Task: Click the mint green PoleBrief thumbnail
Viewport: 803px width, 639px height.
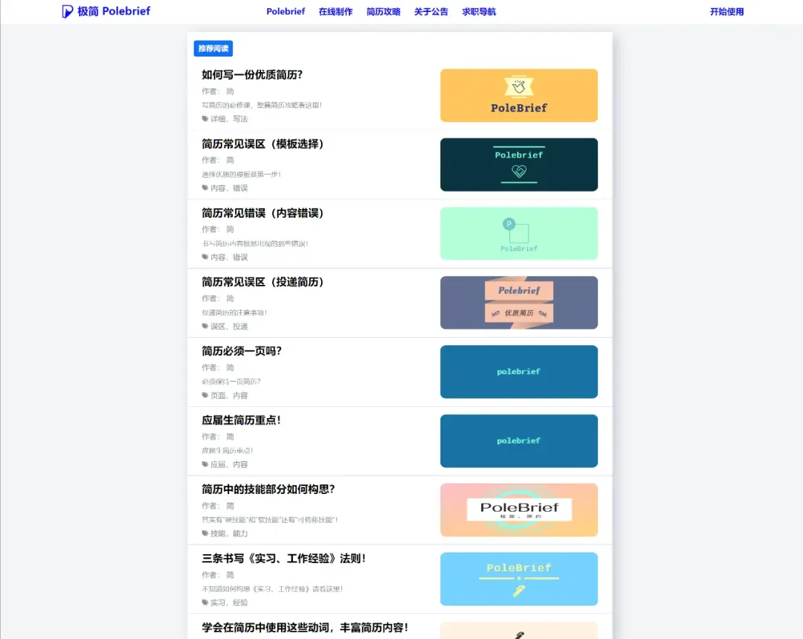Action: coord(519,234)
